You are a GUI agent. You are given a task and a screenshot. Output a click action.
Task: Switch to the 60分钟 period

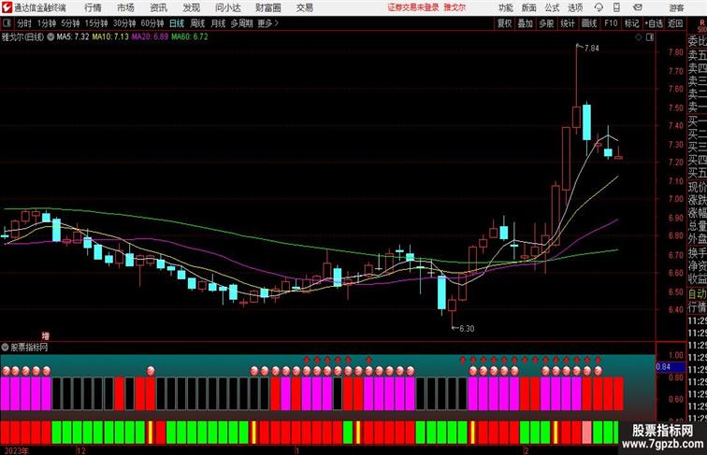click(x=152, y=23)
